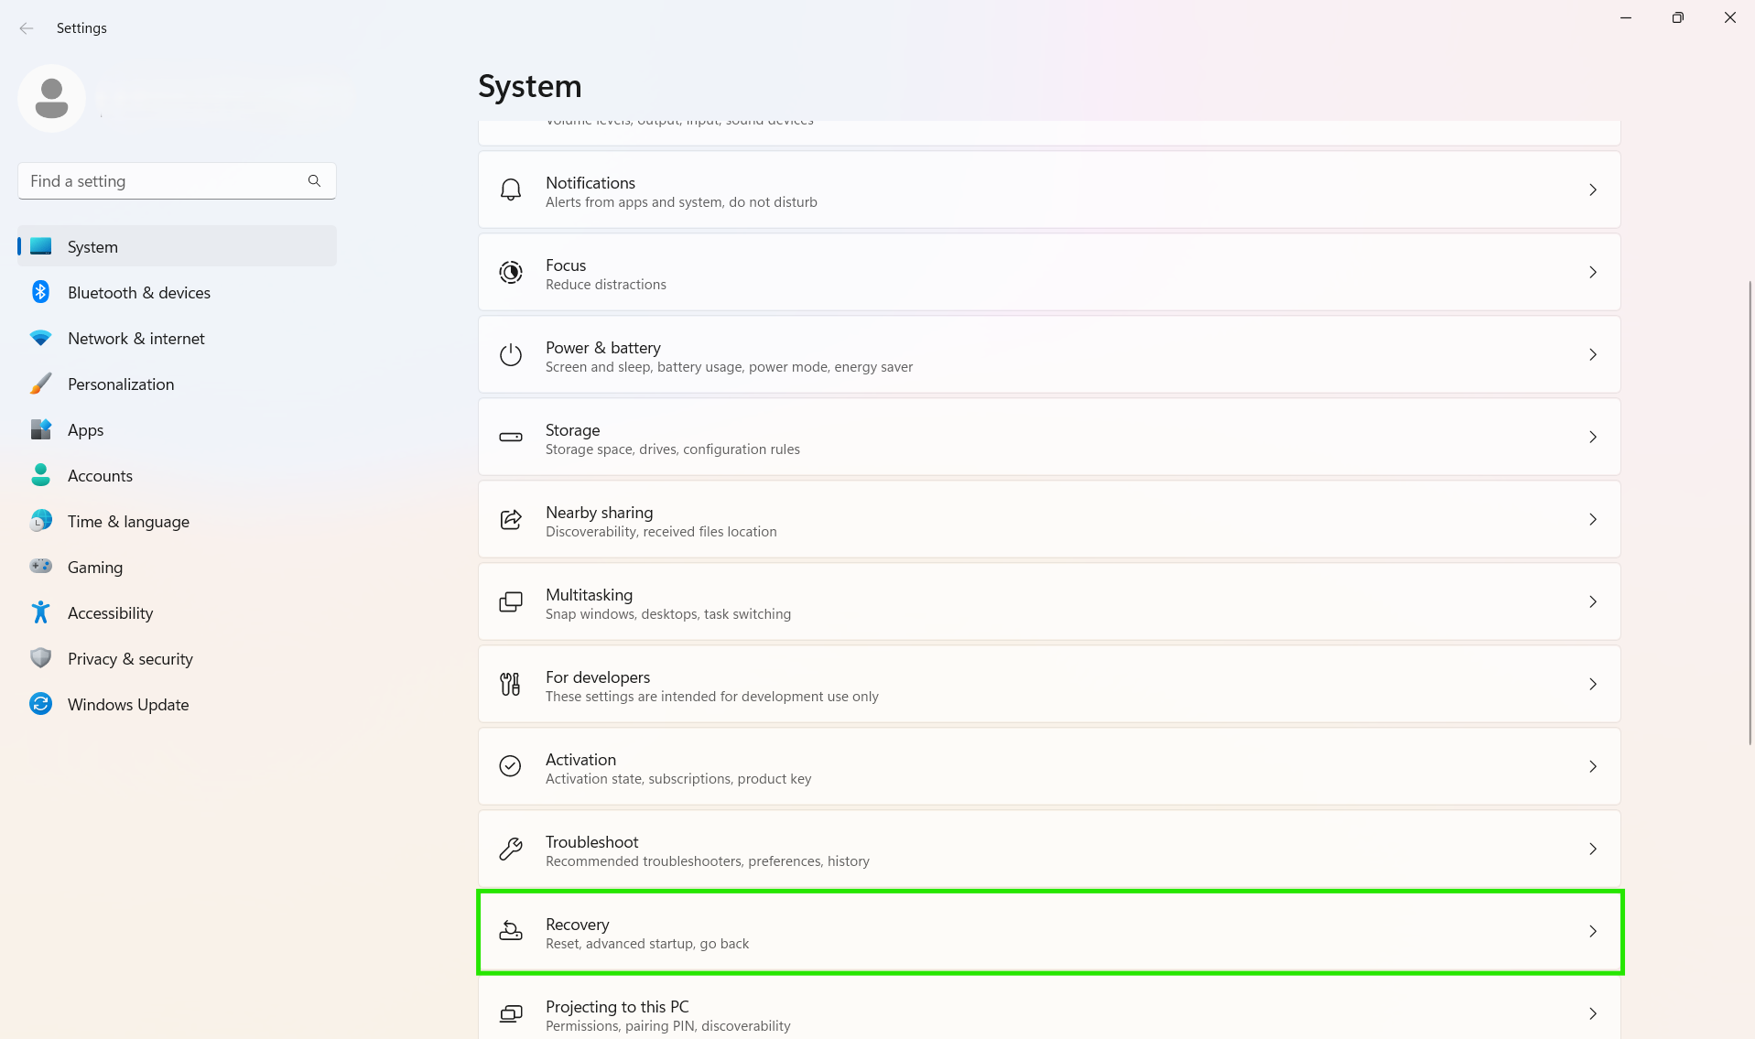Click the back arrow icon

27,28
